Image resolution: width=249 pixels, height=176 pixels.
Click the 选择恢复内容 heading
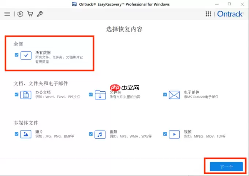point(124,29)
